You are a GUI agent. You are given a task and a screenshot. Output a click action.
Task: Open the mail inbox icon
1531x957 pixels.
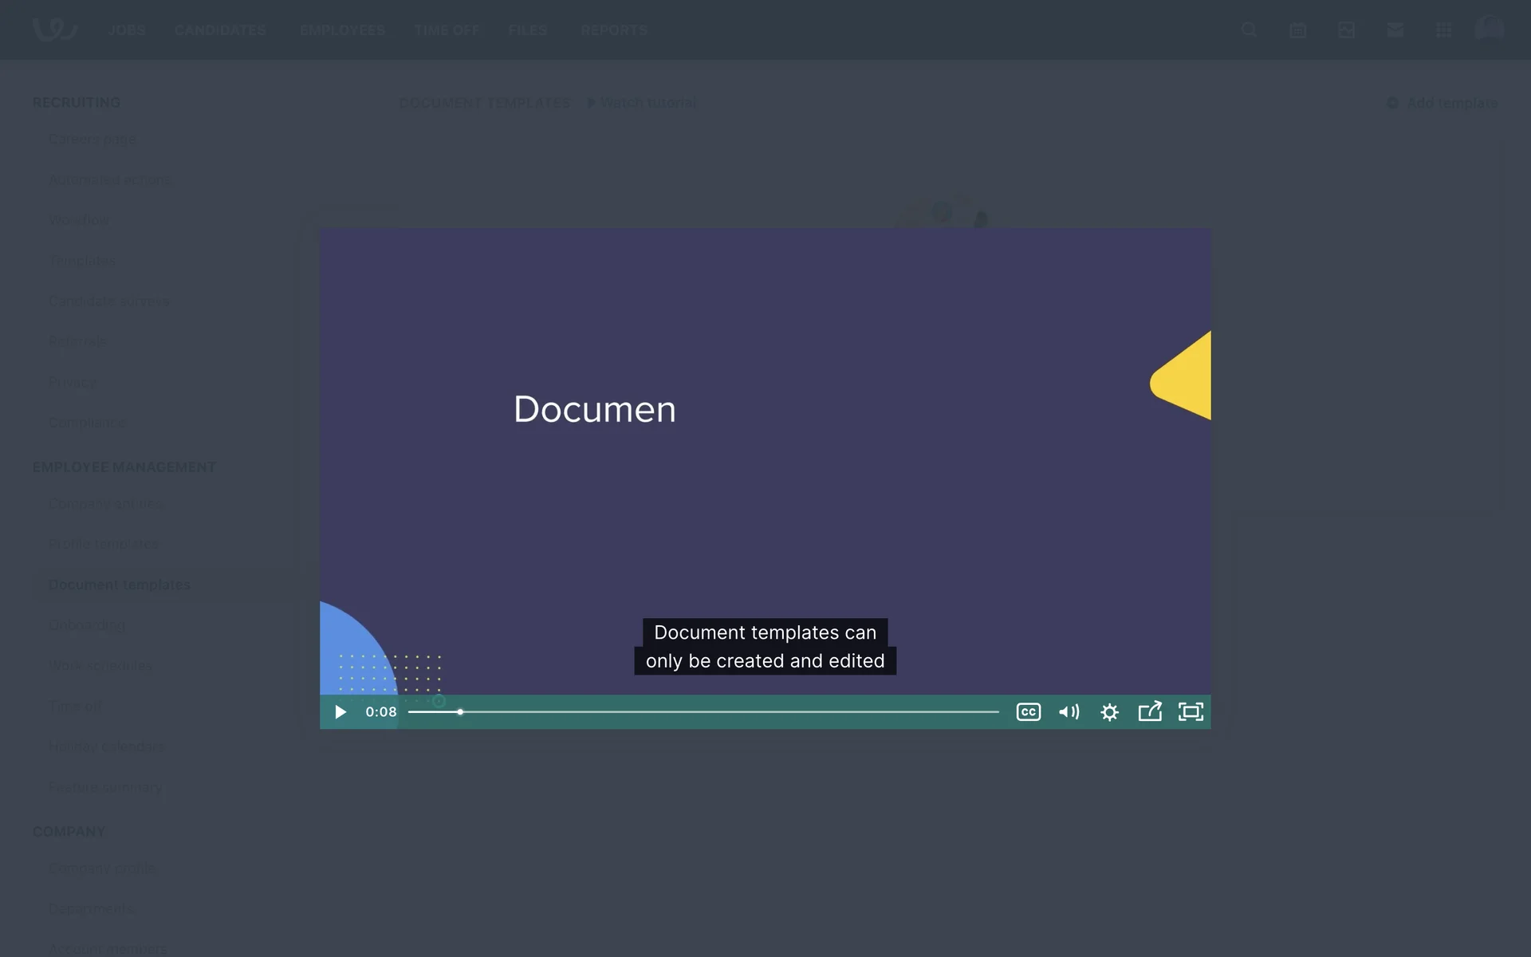(1395, 30)
